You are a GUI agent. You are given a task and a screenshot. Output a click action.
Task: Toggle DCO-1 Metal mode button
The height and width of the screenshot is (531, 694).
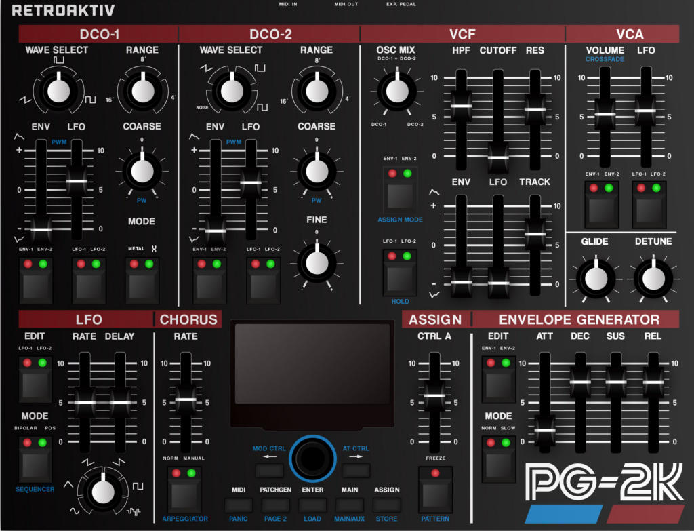click(142, 286)
